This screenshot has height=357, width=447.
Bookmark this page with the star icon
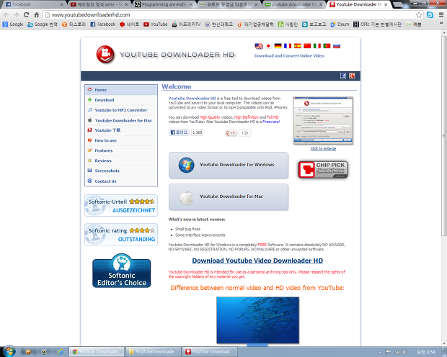click(418, 15)
